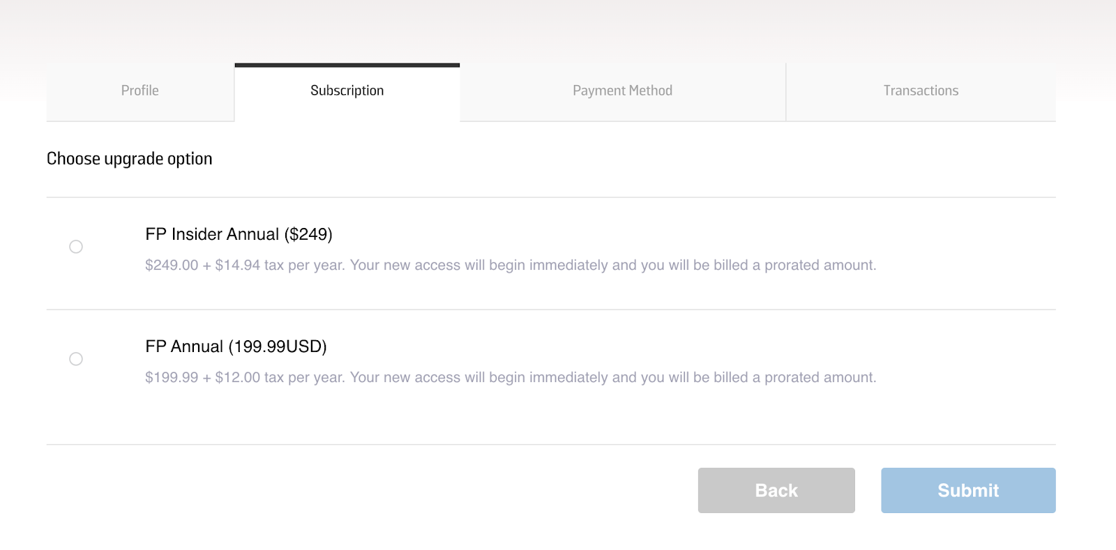
Task: Click the FP Insider Annual ($249) label
Action: pos(239,234)
